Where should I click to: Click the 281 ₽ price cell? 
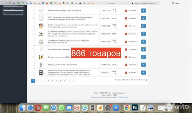[114, 65]
